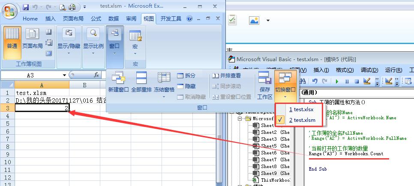Viewport: 414px width, 186px height.
Task: Click 并排查看 view side by side
Action: tap(227, 76)
